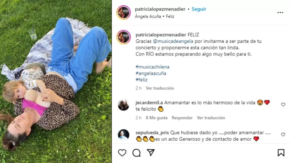Save post with the bookmark icon
This screenshot has height=163, width=290.
(281, 153)
